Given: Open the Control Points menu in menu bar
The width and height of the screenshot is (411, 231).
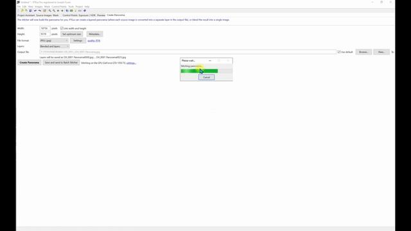Looking at the screenshot, I should pyautogui.click(x=59, y=6).
